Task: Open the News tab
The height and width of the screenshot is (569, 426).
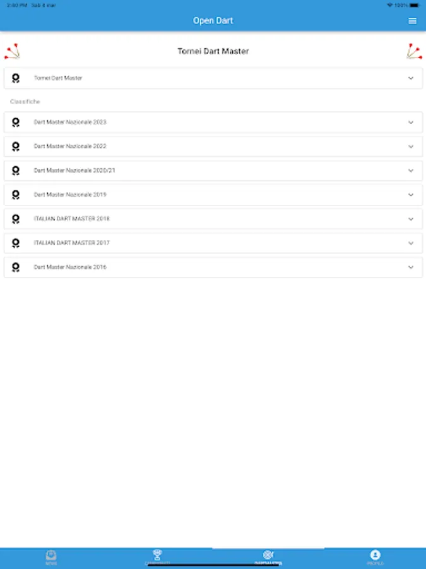Action: 51,556
